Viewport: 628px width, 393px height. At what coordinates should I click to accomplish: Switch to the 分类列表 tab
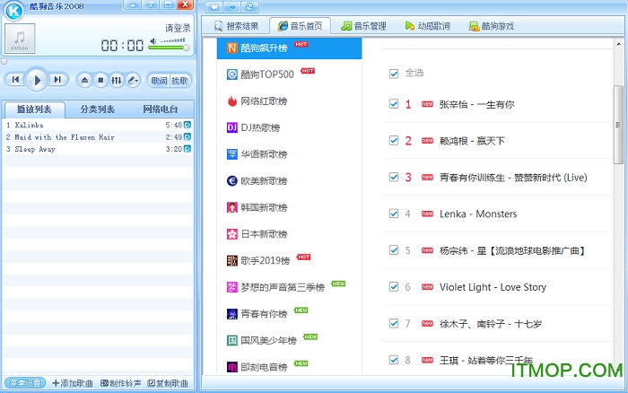pos(97,109)
